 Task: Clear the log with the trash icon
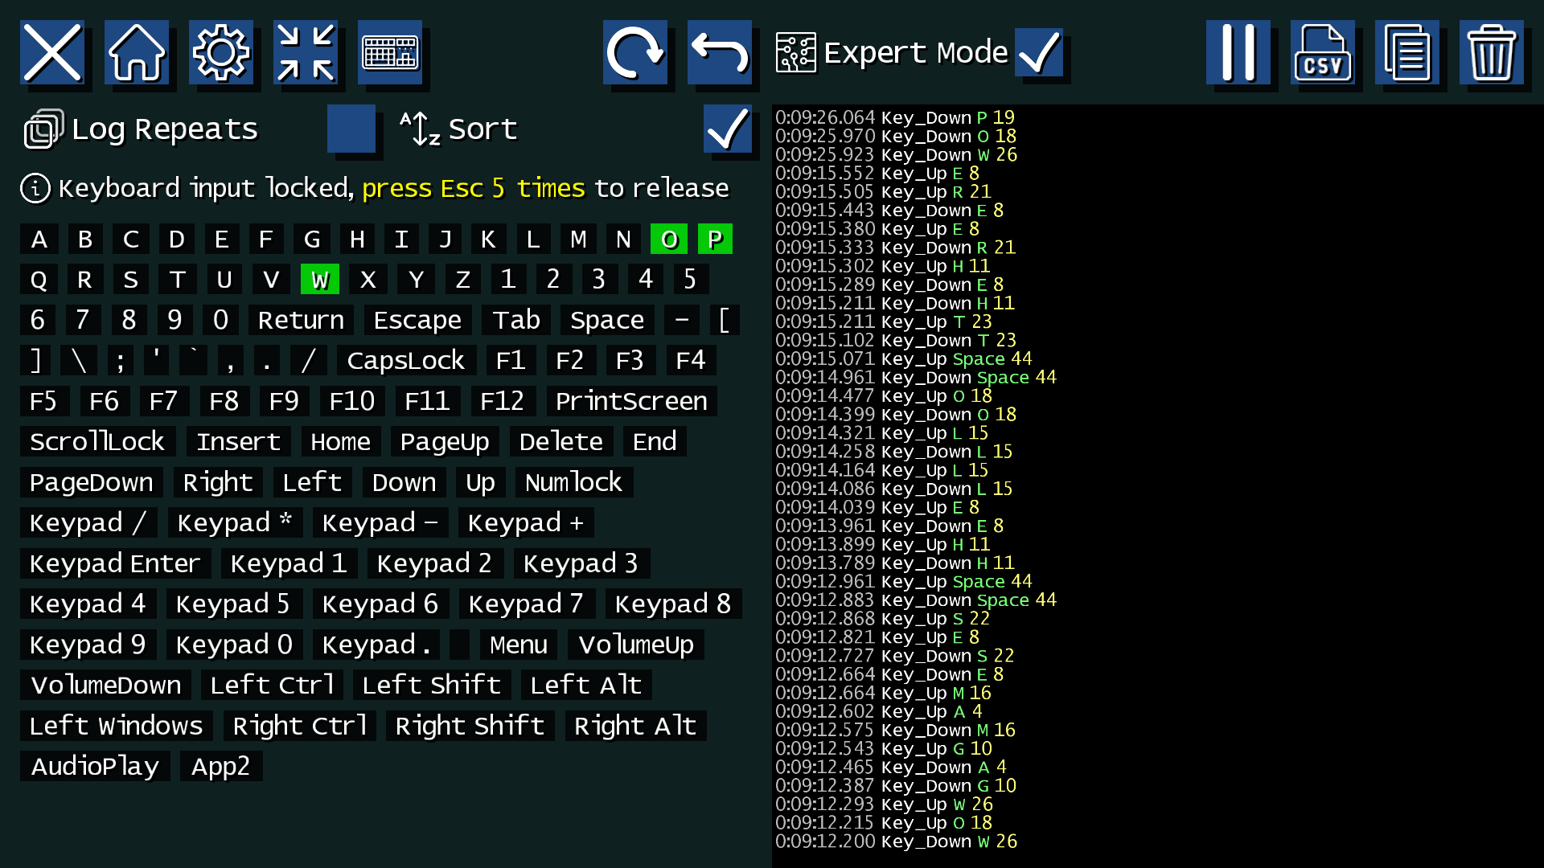coord(1492,52)
